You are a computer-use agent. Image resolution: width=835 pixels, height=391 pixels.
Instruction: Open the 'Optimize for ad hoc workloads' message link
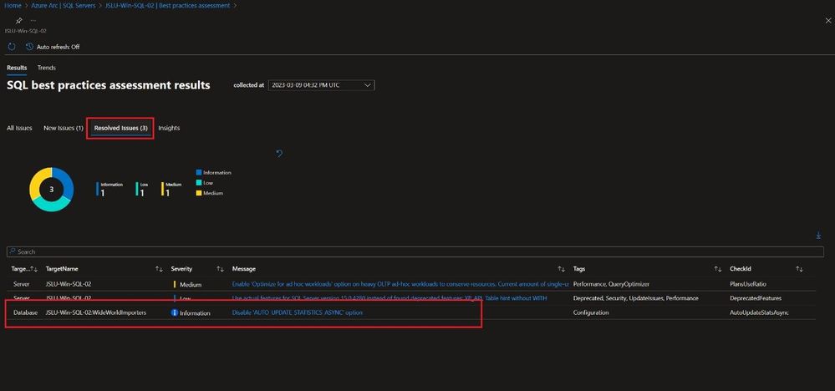pyautogui.click(x=400, y=285)
